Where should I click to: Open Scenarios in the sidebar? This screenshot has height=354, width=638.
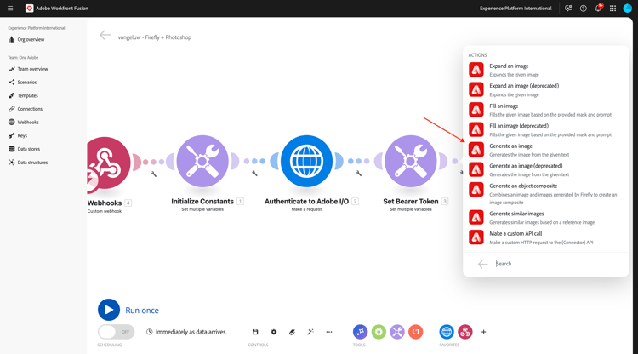pos(23,83)
